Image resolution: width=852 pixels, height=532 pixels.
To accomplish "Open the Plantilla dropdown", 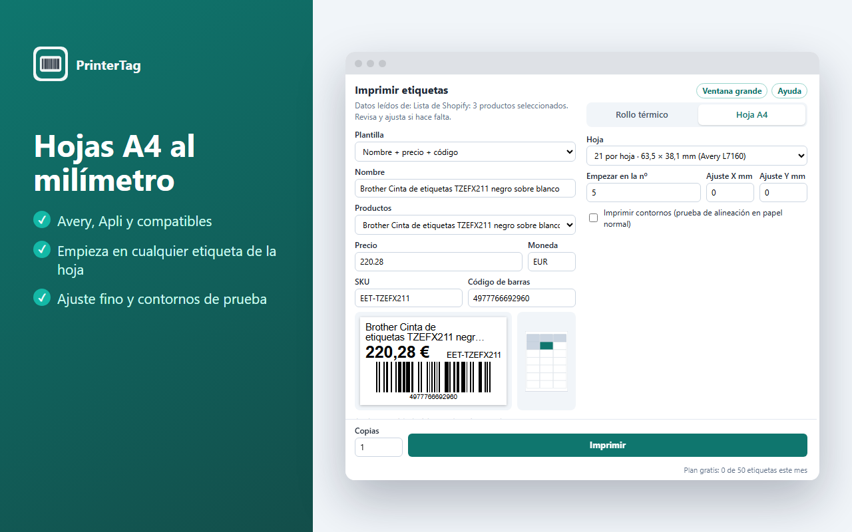I will point(465,152).
